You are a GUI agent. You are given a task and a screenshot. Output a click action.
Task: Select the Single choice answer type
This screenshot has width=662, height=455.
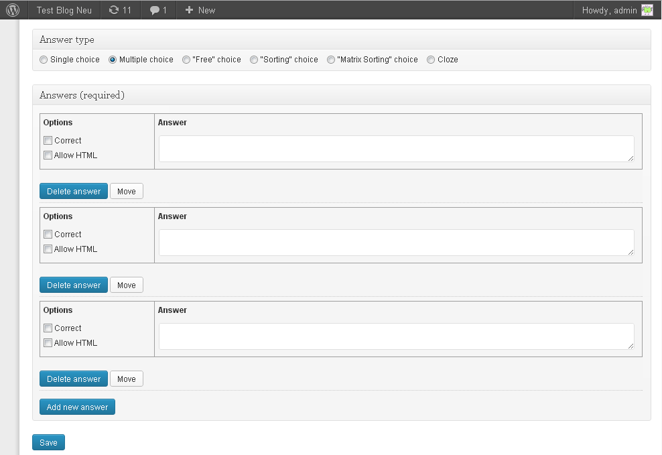pyautogui.click(x=44, y=60)
